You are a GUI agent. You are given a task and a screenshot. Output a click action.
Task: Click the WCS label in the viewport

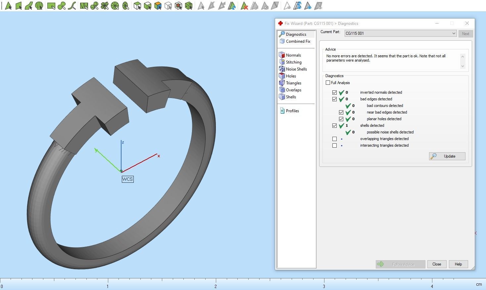(x=127, y=179)
